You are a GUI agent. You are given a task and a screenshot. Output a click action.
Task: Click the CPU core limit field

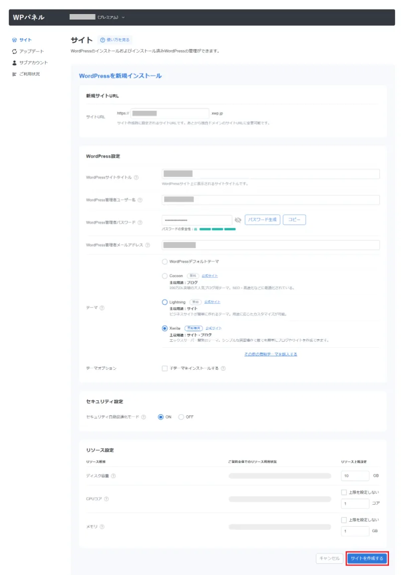(x=355, y=504)
